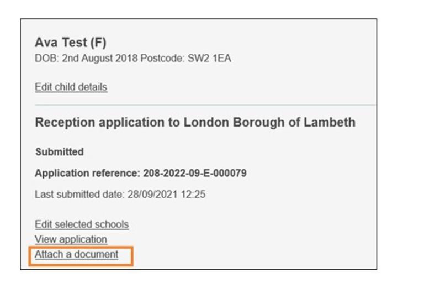
Task: Open the Edit selected schools link
Action: (81, 224)
